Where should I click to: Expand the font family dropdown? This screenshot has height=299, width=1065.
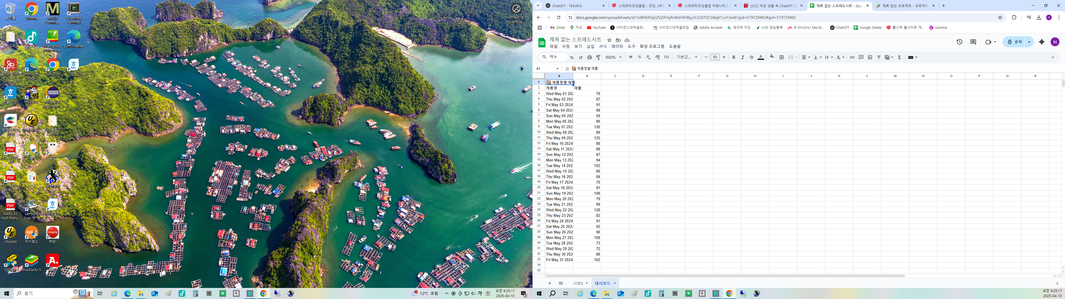click(x=687, y=57)
